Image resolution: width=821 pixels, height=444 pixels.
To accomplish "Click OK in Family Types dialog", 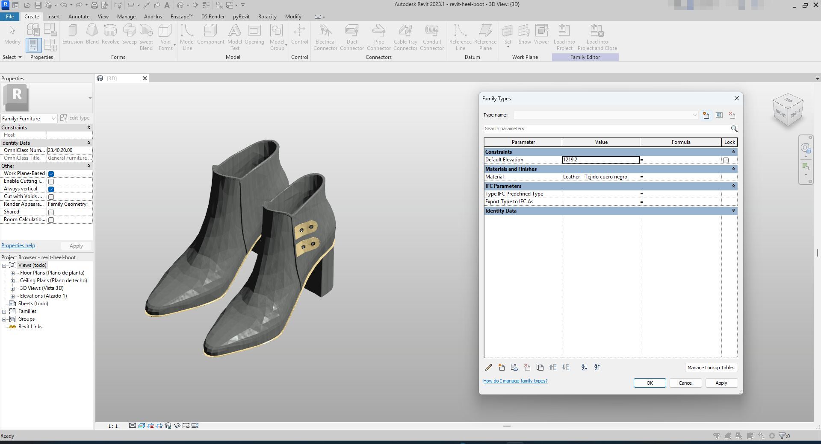I will pyautogui.click(x=650, y=383).
